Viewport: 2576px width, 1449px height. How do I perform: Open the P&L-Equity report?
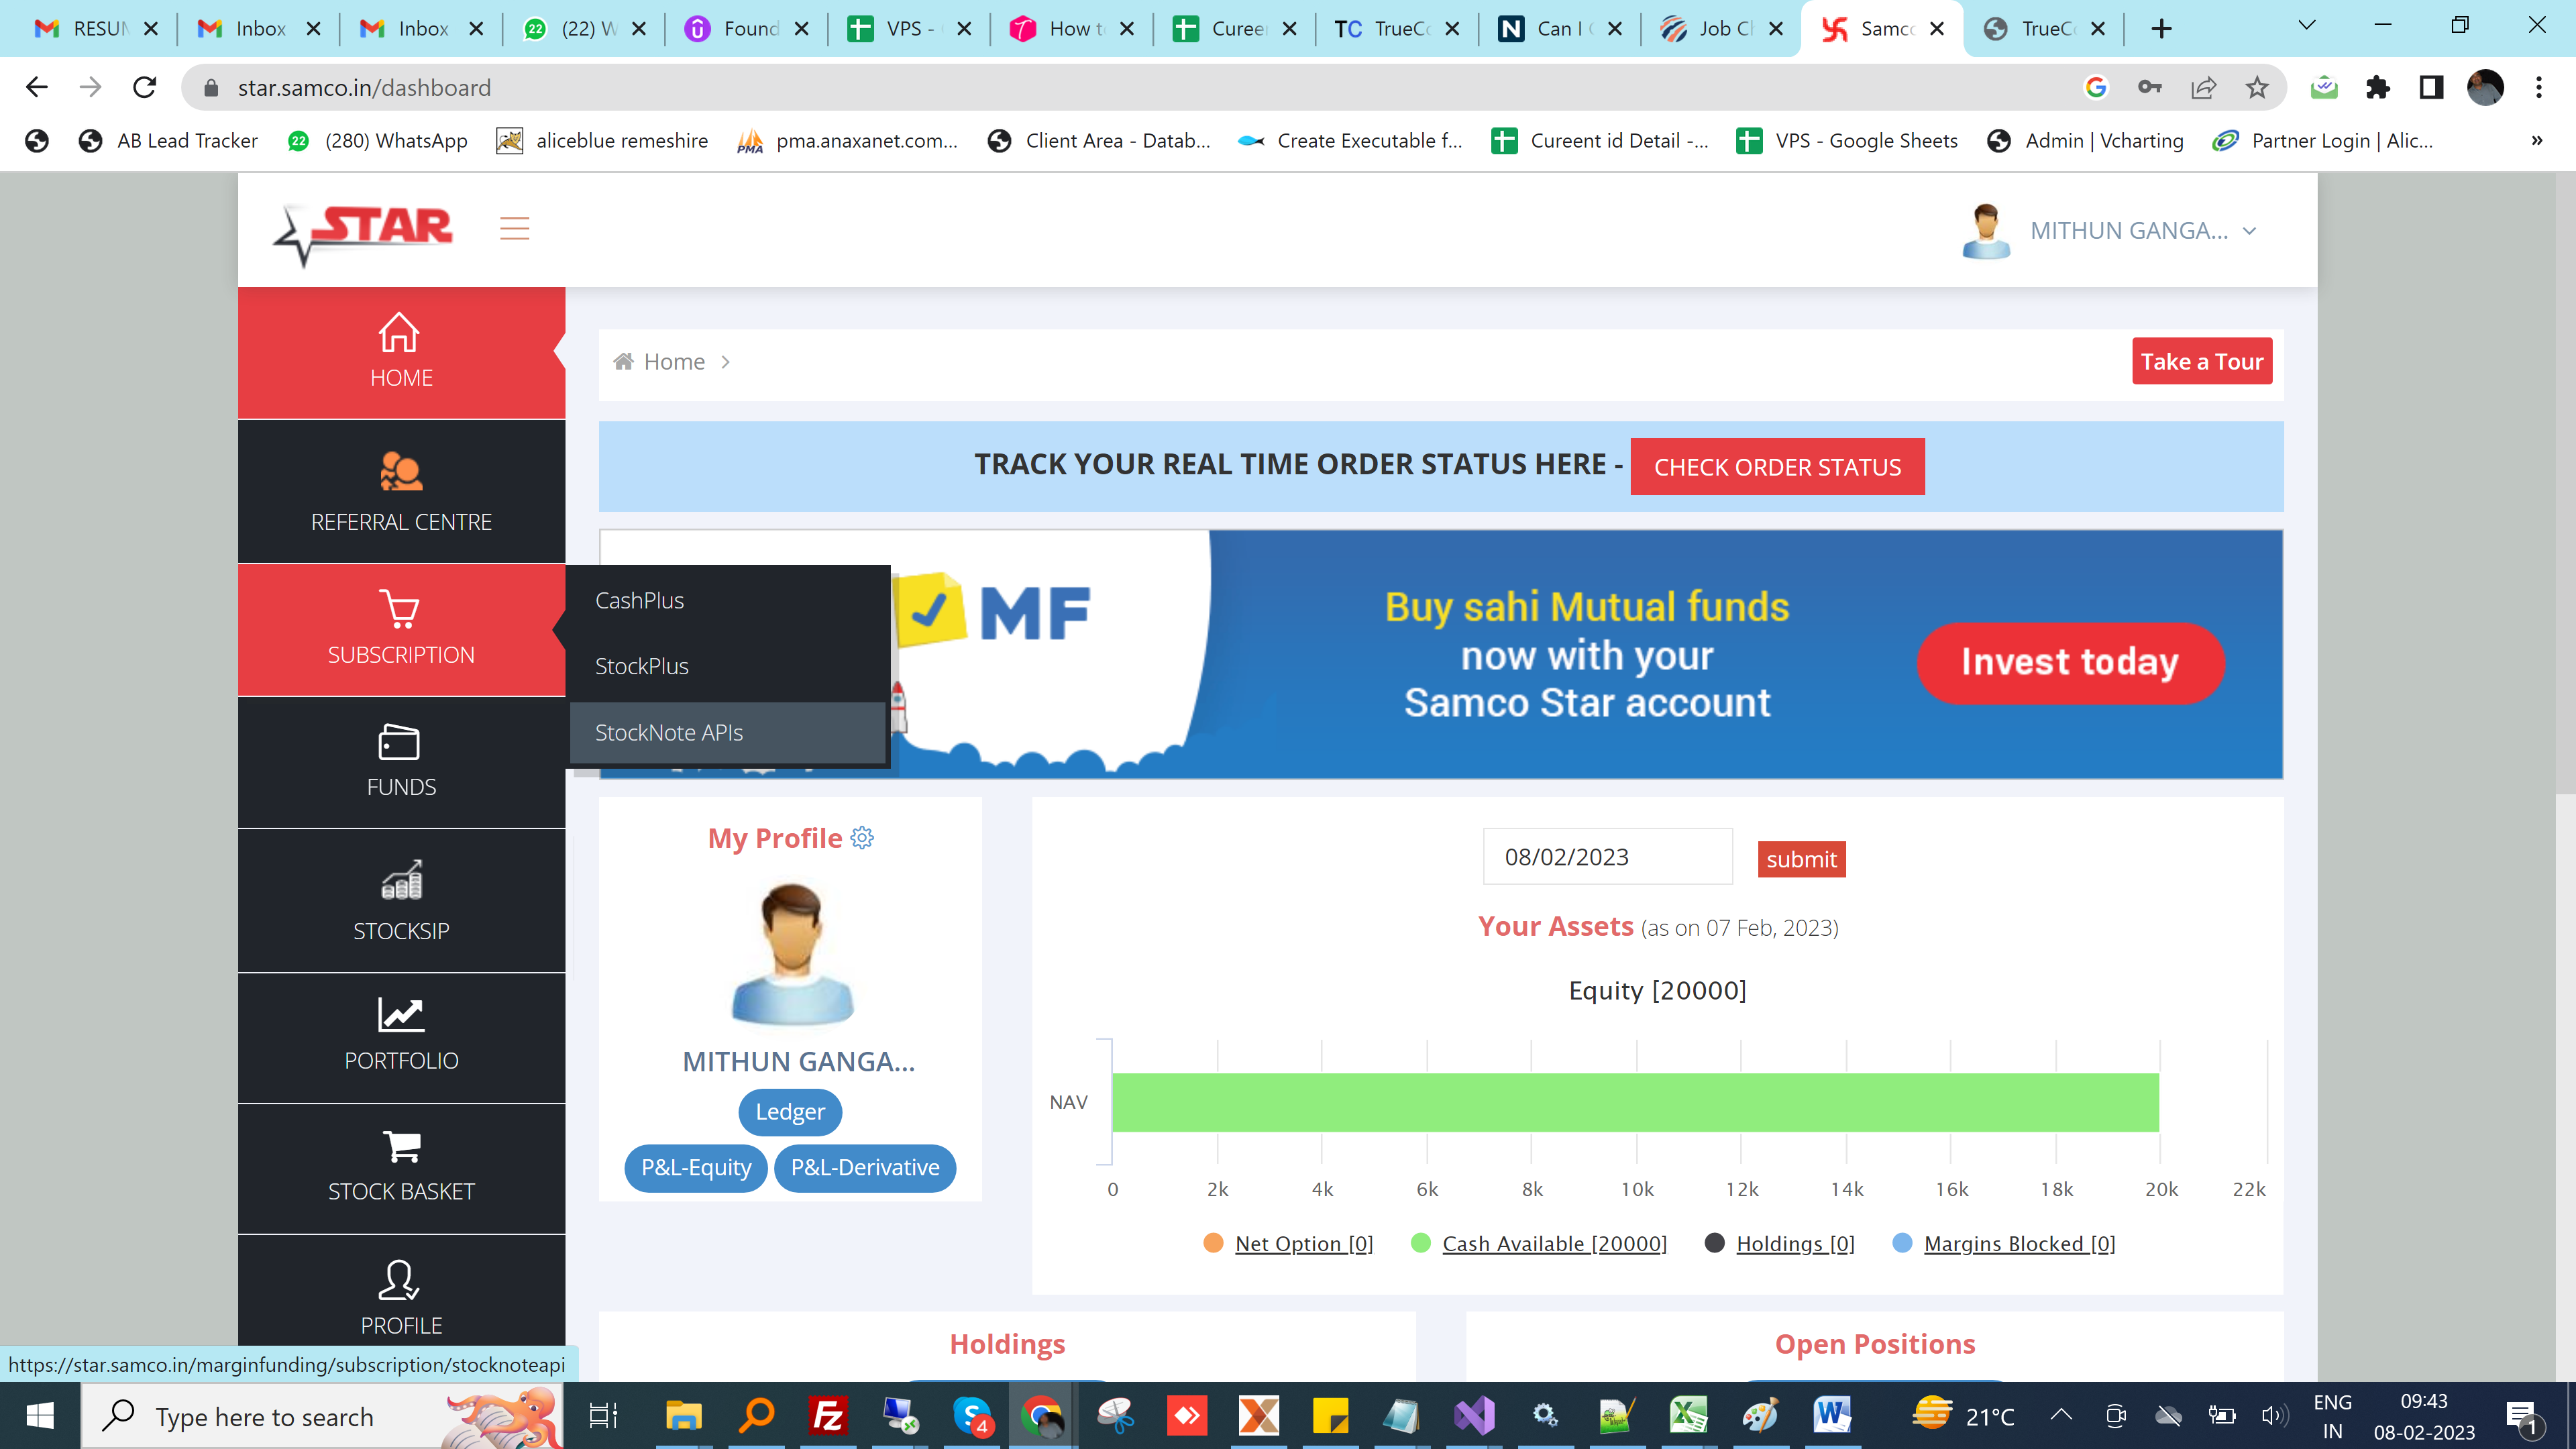coord(696,1167)
